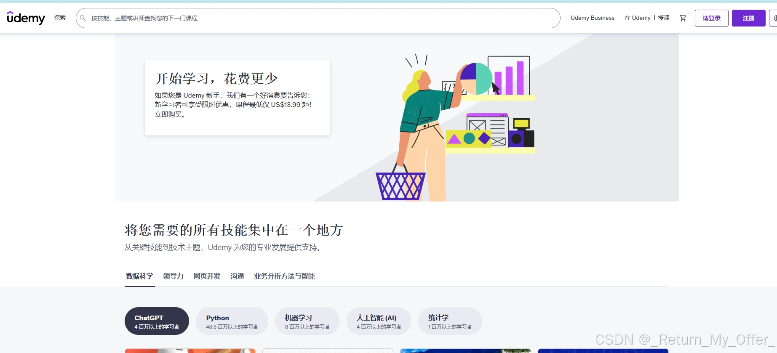Open the 在 Udemy 上授课 link
Viewport: 777px width, 353px height.
pyautogui.click(x=647, y=18)
